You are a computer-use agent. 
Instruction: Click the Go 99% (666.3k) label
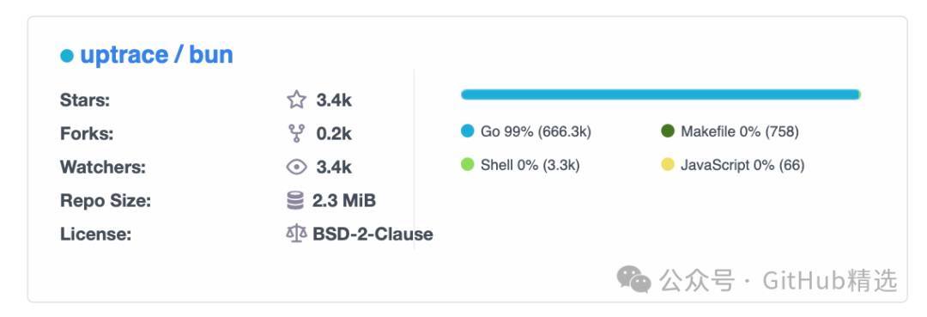pyautogui.click(x=536, y=131)
